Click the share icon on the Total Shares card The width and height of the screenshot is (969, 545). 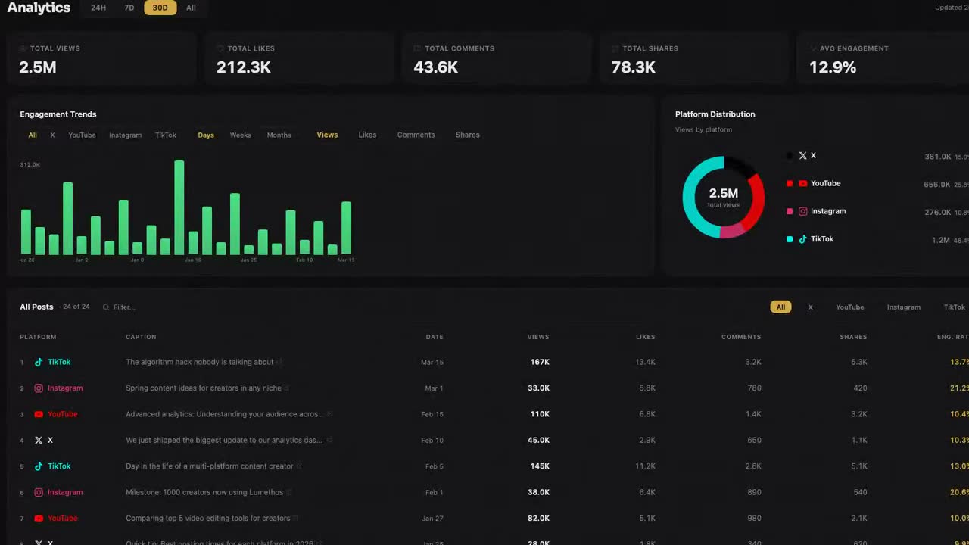tap(615, 48)
